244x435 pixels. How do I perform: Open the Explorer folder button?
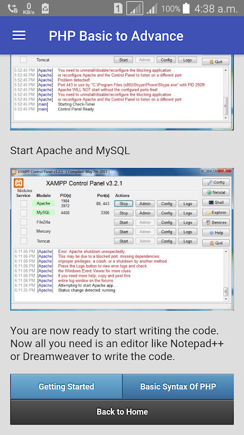click(216, 213)
